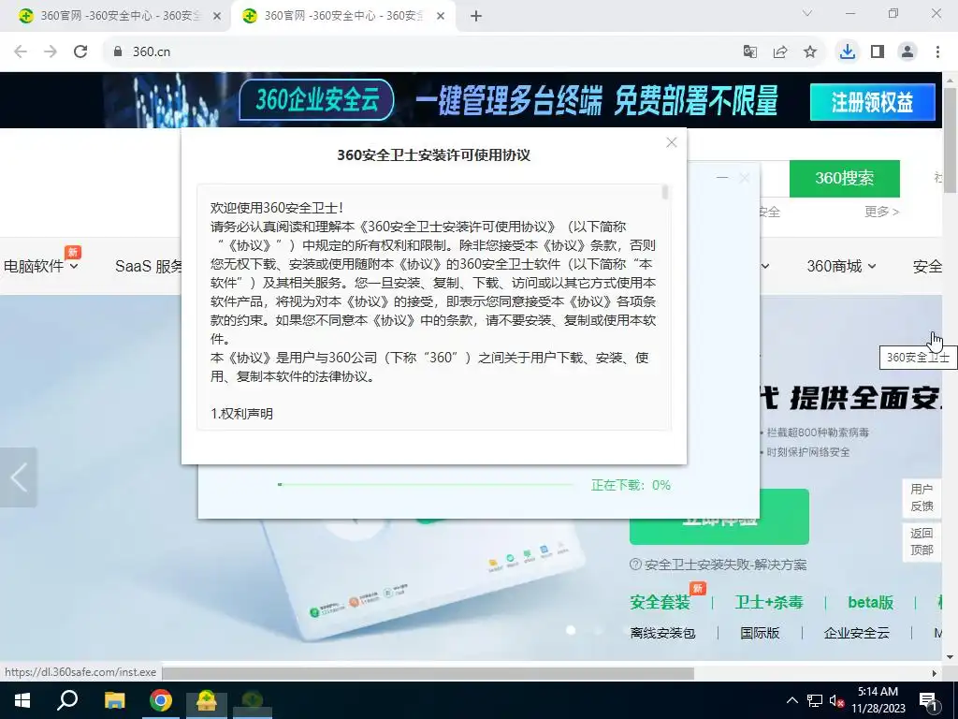Open a new browser tab
Image resolution: width=958 pixels, height=719 pixels.
click(476, 17)
